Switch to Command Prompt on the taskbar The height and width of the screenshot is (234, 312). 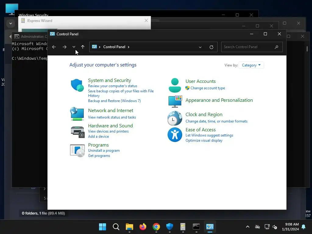coord(197,227)
